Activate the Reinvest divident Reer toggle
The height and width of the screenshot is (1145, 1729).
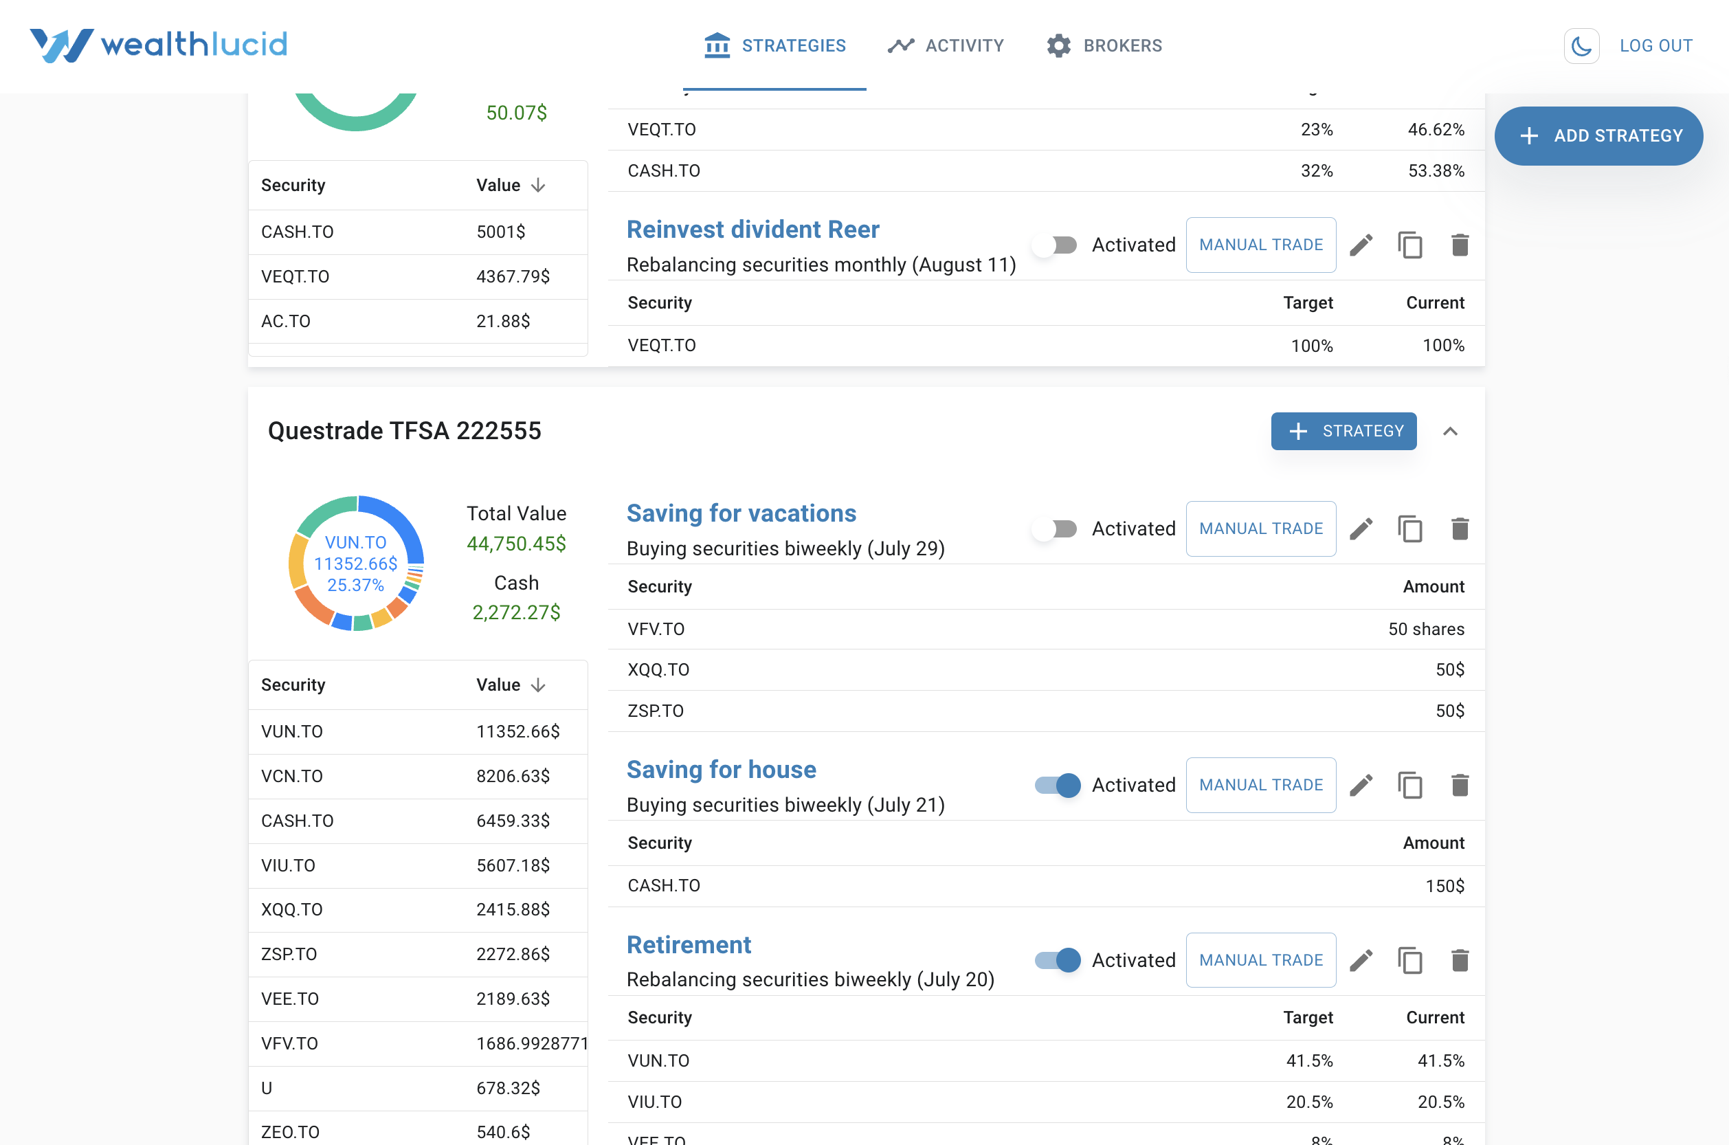click(x=1056, y=245)
